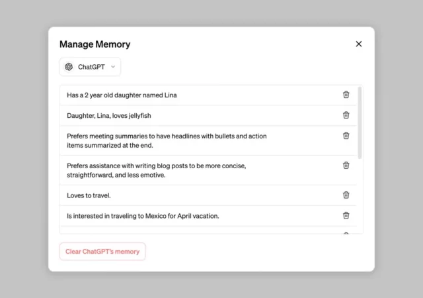
Task: Select the 'Has a 2 year old daughter named Lina' entry
Action: (x=122, y=95)
